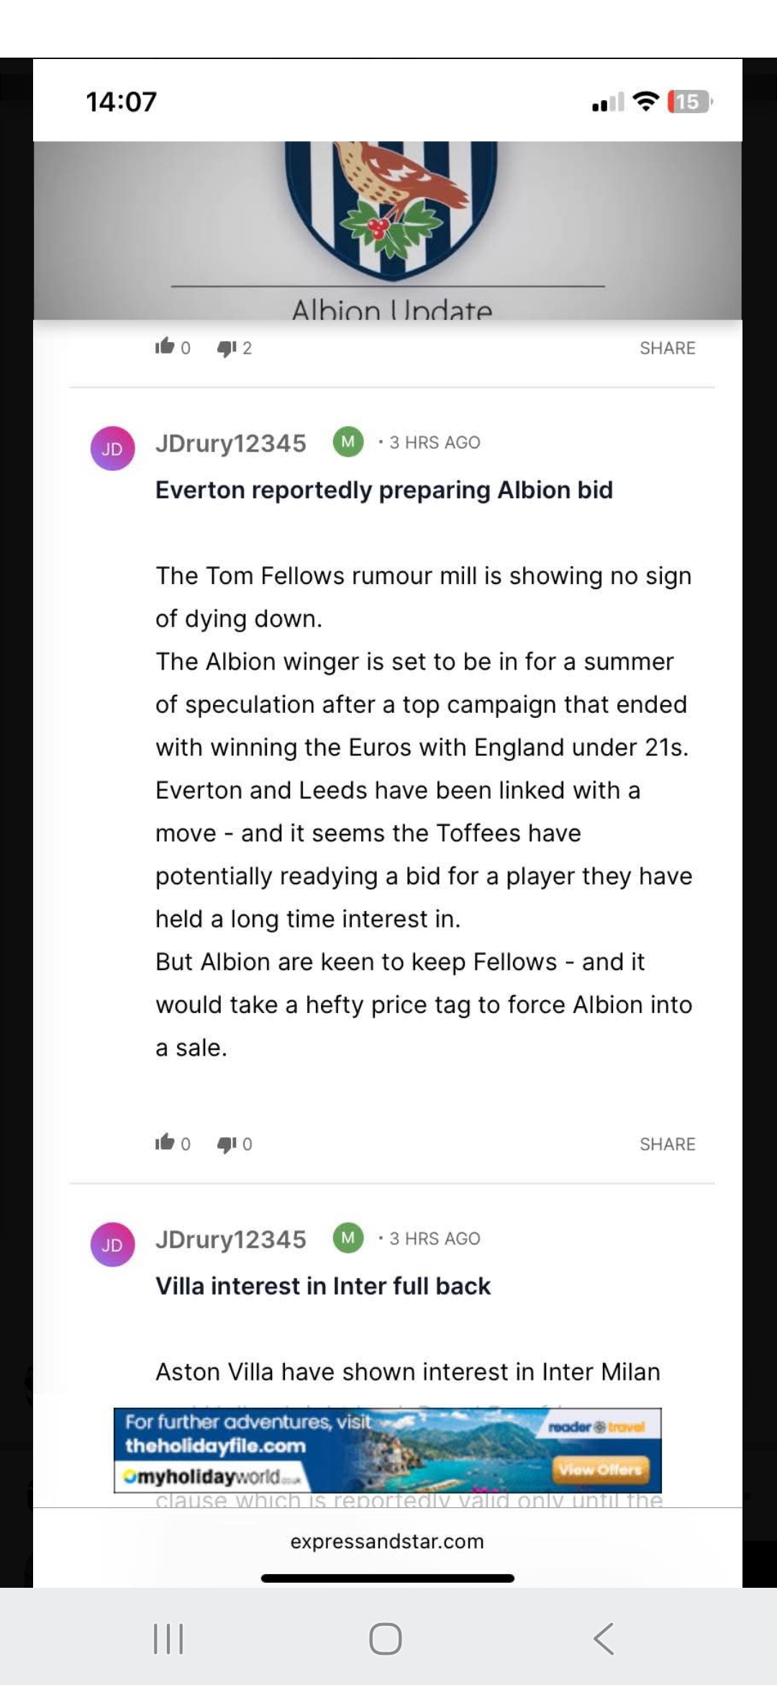Open JDrury12345 profile on Villa post

click(x=231, y=1239)
